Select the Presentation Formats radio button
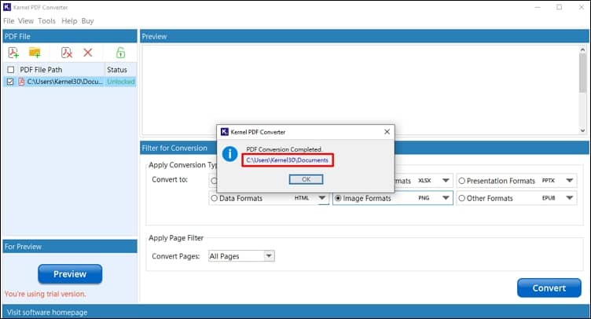Image resolution: width=591 pixels, height=319 pixels. [x=462, y=181]
